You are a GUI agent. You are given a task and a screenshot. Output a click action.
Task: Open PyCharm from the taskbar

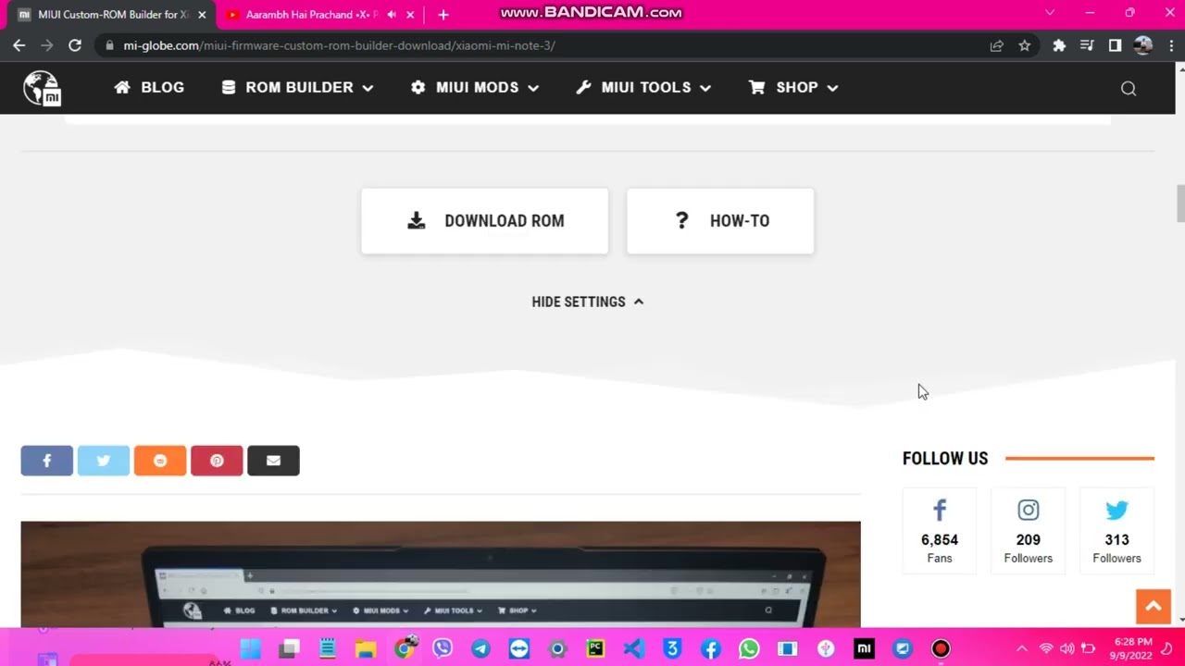[x=595, y=649]
